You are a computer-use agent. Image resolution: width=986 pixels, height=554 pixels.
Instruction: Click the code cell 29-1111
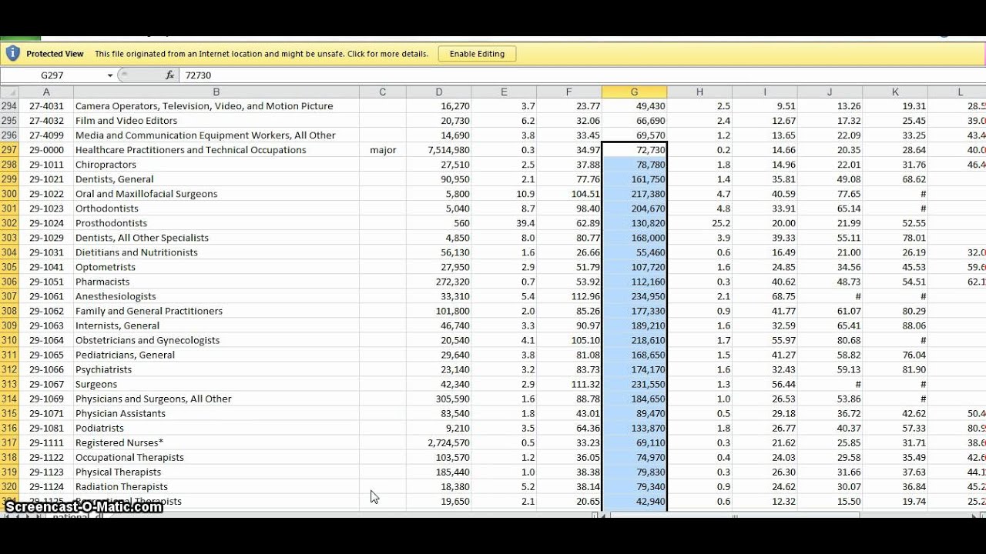[46, 442]
